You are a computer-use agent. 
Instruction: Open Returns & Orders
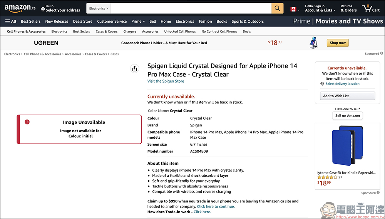348,8
